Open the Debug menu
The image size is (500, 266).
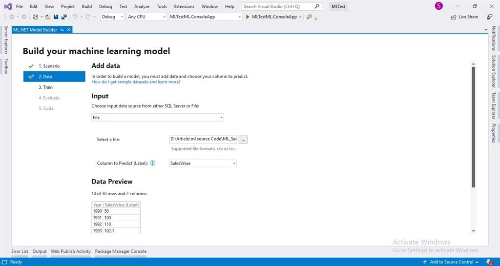point(105,6)
